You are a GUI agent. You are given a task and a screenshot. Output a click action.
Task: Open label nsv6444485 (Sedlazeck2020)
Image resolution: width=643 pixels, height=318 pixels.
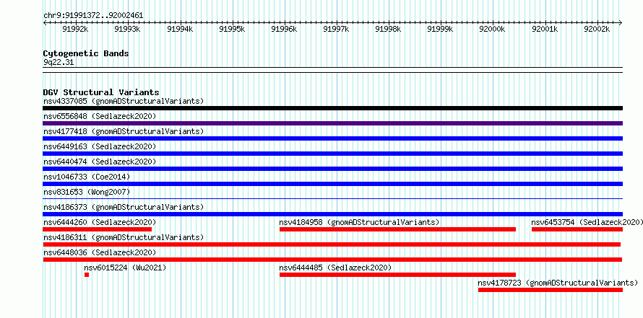click(x=335, y=268)
